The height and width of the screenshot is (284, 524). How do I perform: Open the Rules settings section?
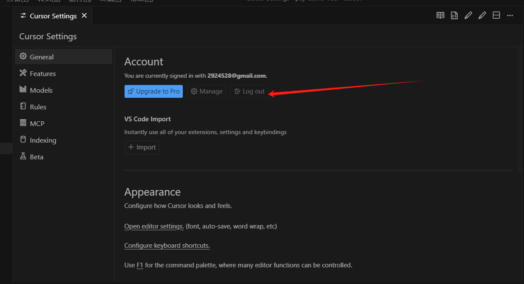[x=64, y=107]
